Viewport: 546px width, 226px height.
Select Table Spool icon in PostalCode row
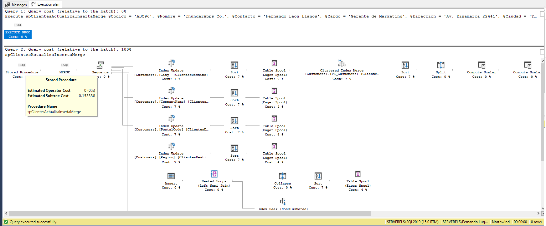pyautogui.click(x=274, y=119)
